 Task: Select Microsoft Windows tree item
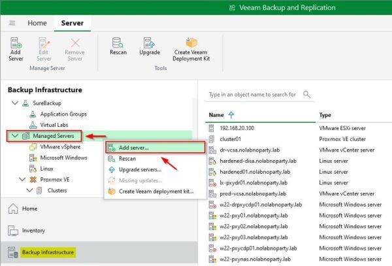63,158
